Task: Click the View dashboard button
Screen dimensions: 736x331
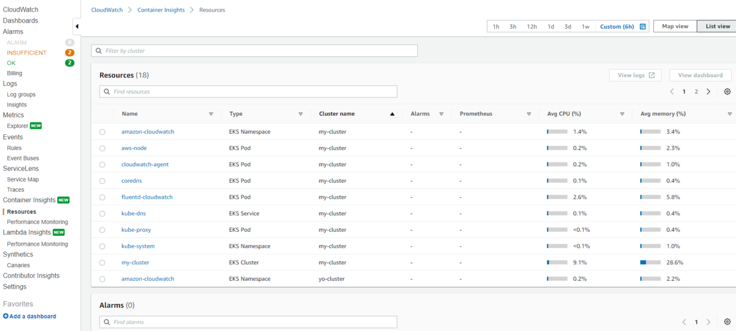Action: click(700, 75)
